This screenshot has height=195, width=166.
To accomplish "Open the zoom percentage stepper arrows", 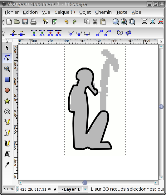I will (x=18, y=189).
